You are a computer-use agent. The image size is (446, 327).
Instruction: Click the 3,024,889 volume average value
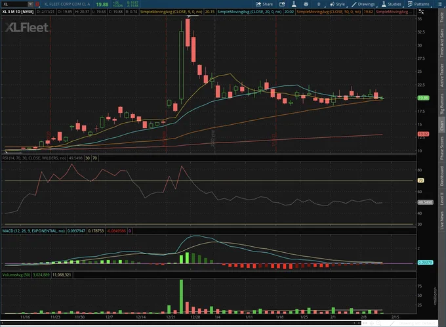[x=41, y=274]
